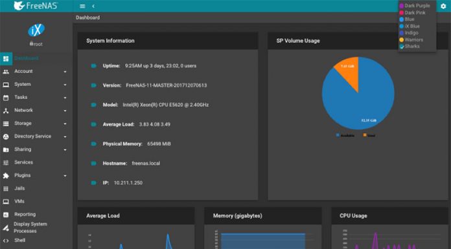Click the Shell code-brackets icon
This screenshot has width=451, height=249.
click(x=6, y=241)
